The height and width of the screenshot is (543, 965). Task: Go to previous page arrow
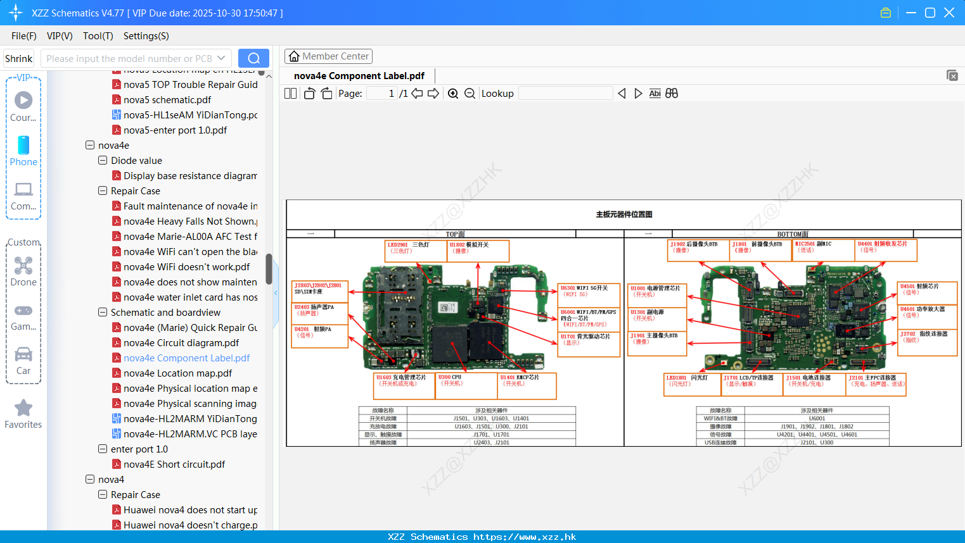(x=417, y=94)
